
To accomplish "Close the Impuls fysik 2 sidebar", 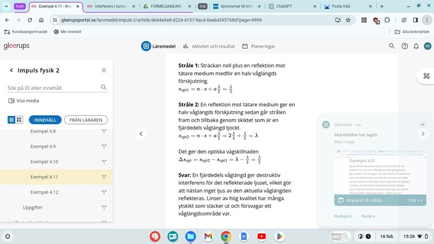I will [104, 70].
